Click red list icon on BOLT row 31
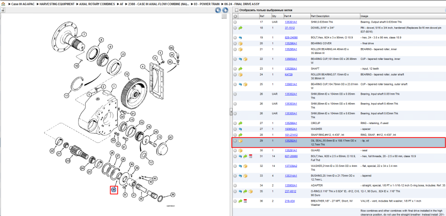 coord(251,156)
